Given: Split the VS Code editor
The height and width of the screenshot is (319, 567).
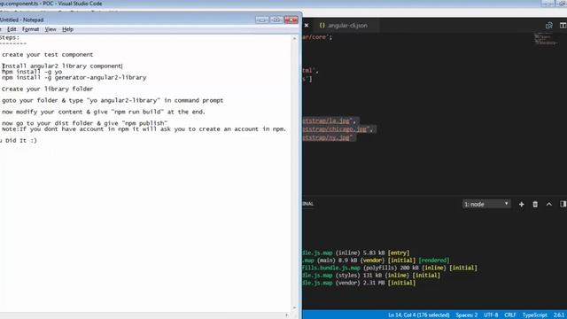Looking at the screenshot, I should coord(563,26).
